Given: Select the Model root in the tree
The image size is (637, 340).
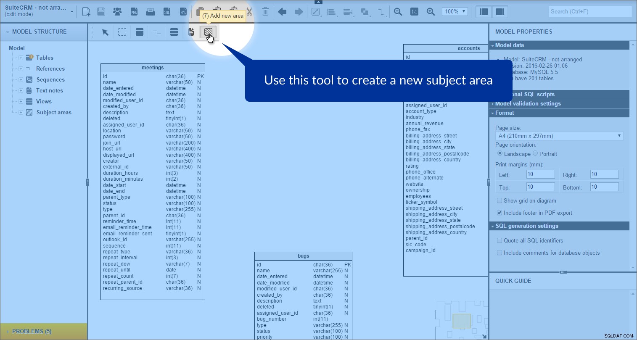Looking at the screenshot, I should pyautogui.click(x=17, y=48).
